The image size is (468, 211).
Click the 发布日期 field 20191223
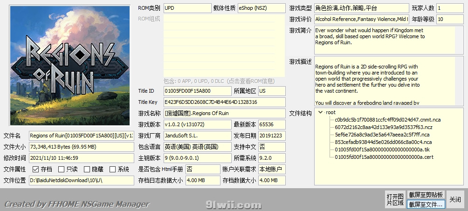(x=272, y=136)
